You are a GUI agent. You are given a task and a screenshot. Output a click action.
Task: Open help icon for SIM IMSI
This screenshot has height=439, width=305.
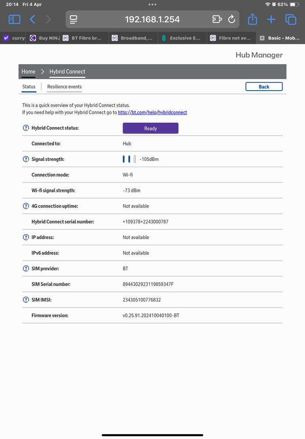(25, 300)
